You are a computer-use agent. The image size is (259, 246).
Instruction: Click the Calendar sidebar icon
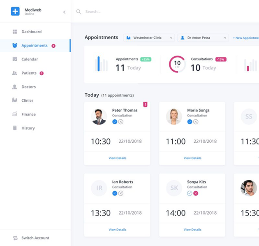15,59
